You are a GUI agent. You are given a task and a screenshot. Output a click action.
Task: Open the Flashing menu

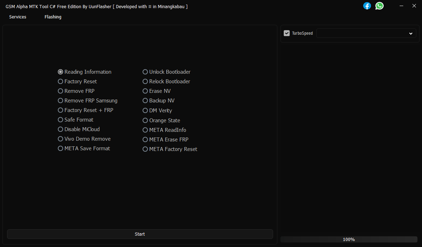click(53, 17)
